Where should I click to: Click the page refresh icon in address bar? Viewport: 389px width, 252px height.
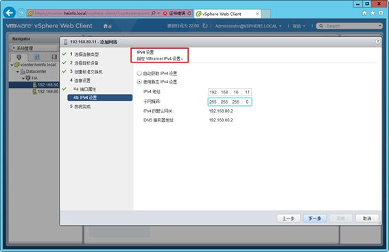coord(189,14)
